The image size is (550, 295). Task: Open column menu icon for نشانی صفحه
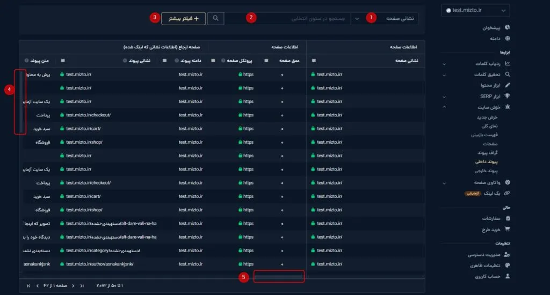(x=314, y=61)
